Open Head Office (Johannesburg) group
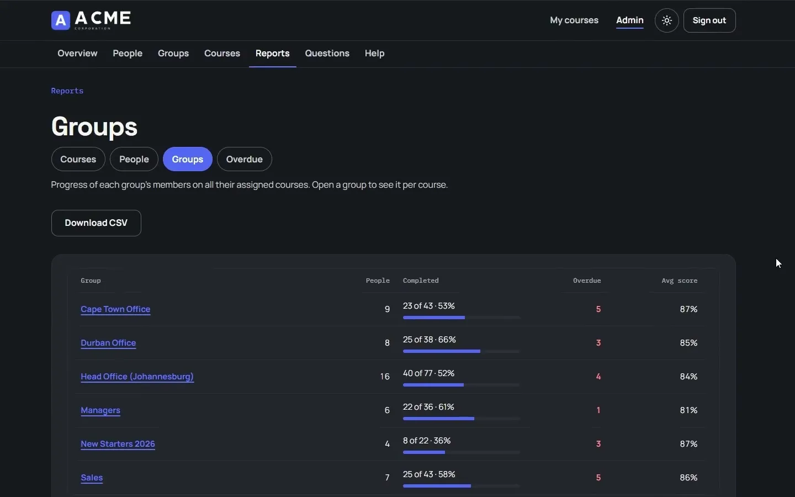This screenshot has width=795, height=497. (137, 377)
